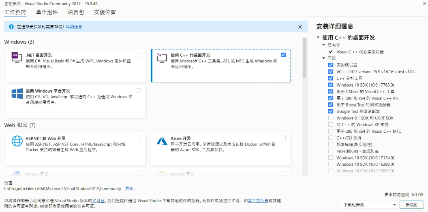The image size is (428, 212).
Task: Click the C++ desktop development monitor icon
Action: pyautogui.click(x=162, y=57)
